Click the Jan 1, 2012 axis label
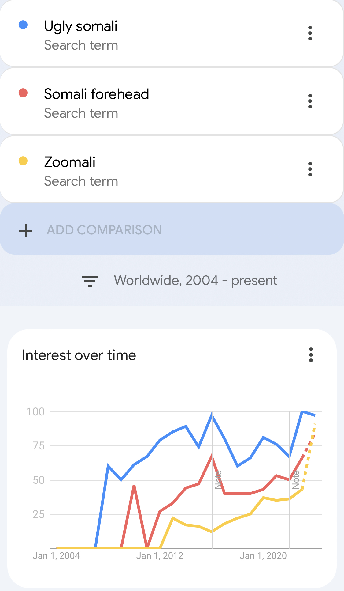This screenshot has height=591, width=344. pos(160,556)
